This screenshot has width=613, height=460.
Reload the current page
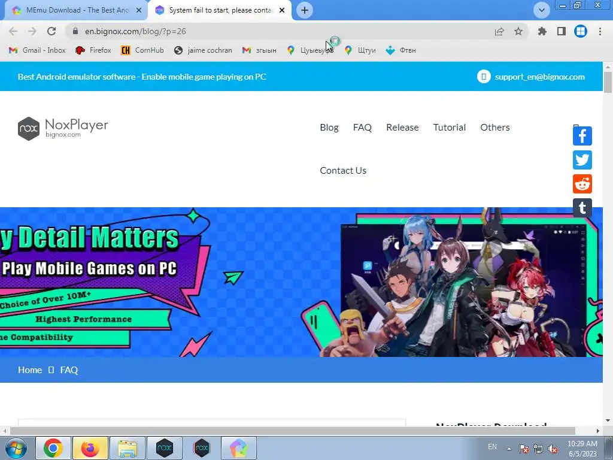click(x=51, y=31)
